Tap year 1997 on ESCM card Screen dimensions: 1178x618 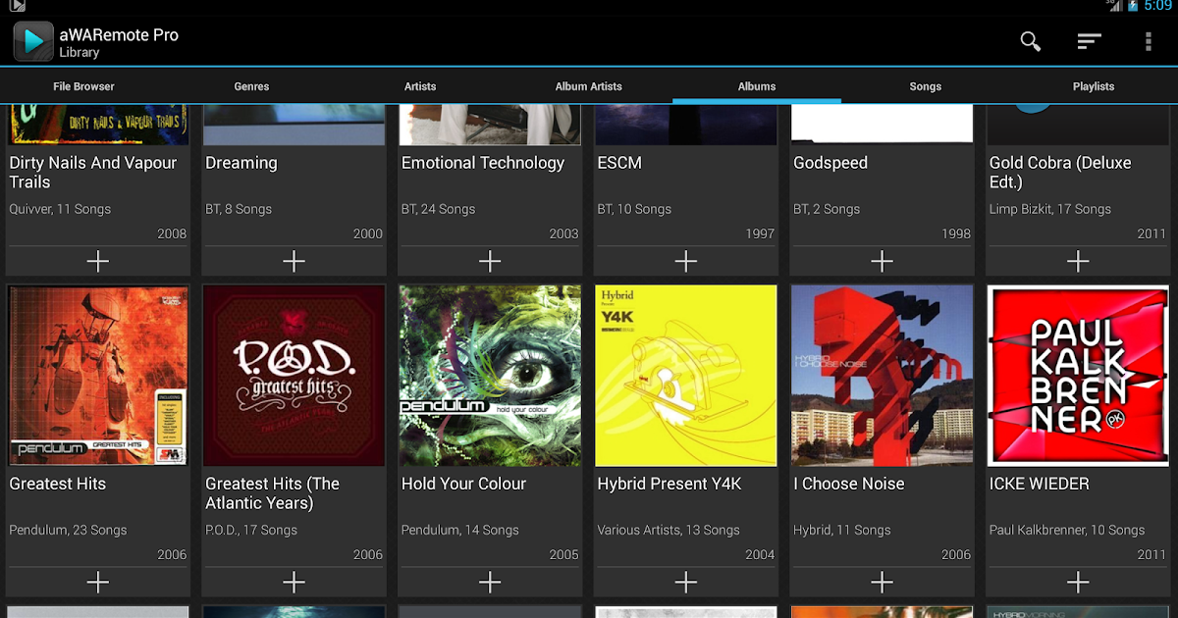pyautogui.click(x=760, y=233)
